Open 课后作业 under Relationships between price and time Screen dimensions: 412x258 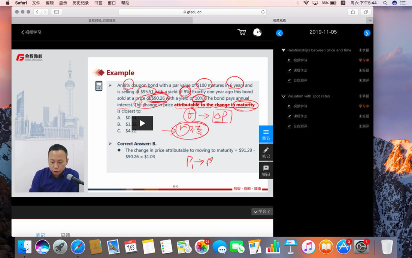point(300,70)
